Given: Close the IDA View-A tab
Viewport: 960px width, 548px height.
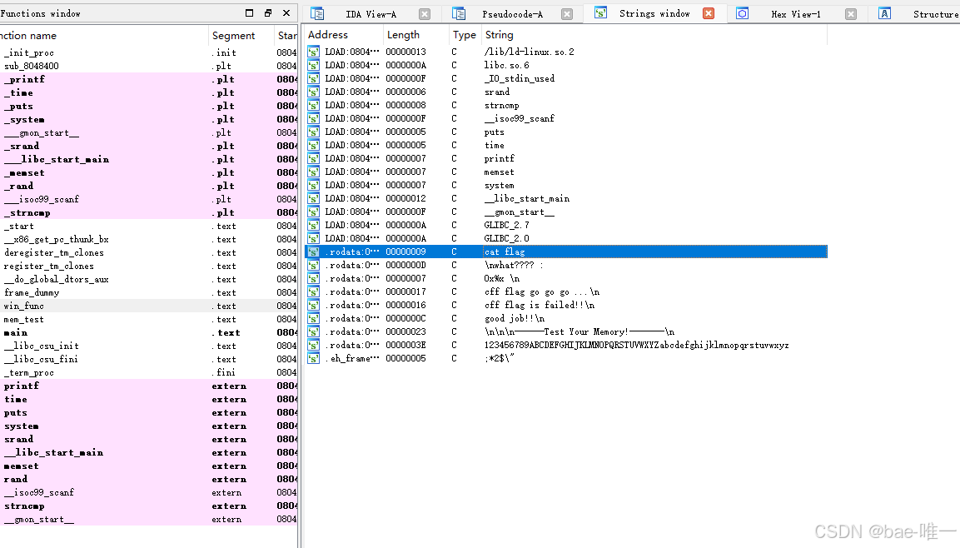Looking at the screenshot, I should tap(424, 12).
